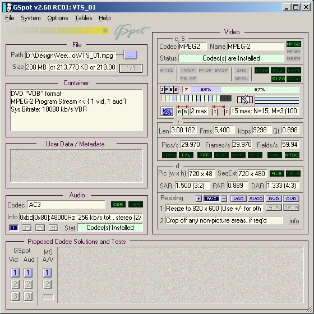
Task: Select audio stream 2 button
Action: click(x=27, y=228)
